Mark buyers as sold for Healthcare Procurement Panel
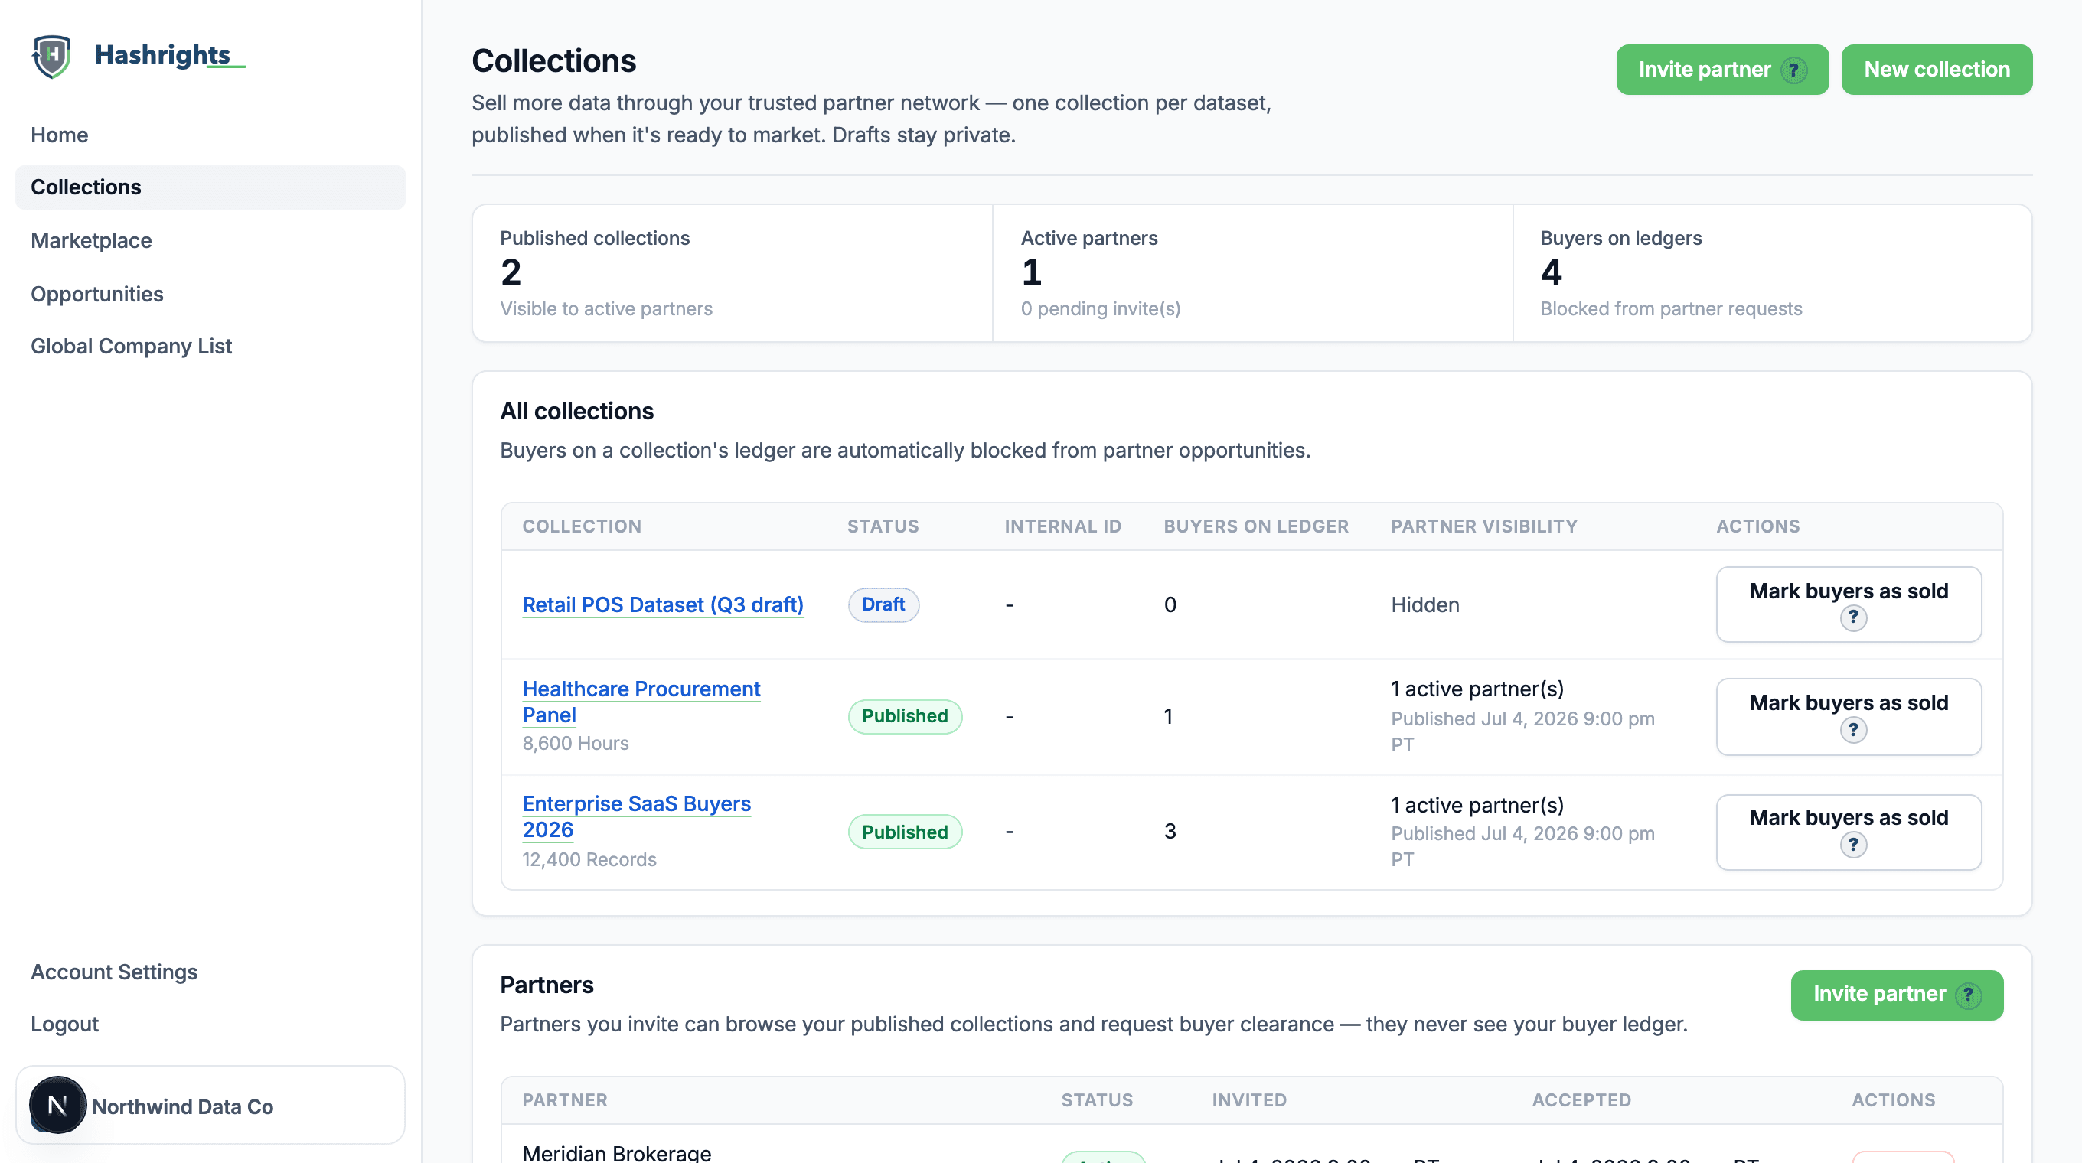2082x1163 pixels. click(1849, 716)
